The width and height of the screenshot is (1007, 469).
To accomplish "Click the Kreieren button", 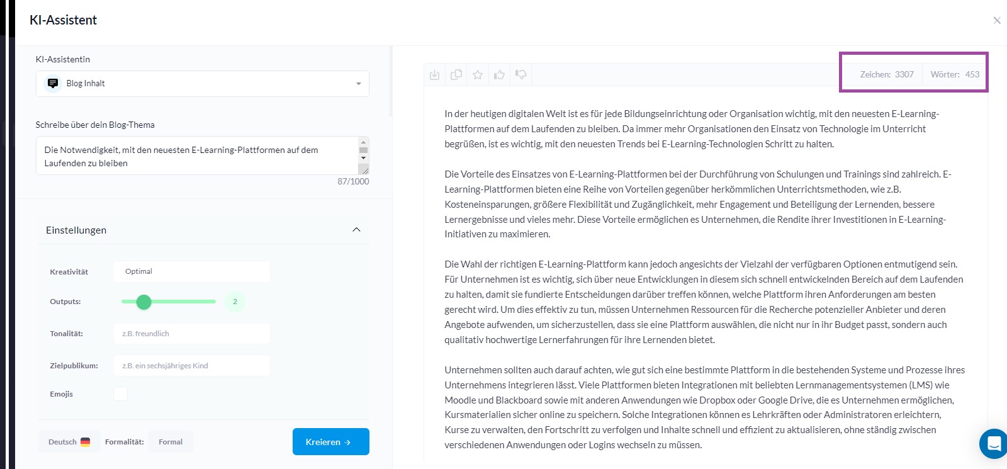I will (x=331, y=442).
